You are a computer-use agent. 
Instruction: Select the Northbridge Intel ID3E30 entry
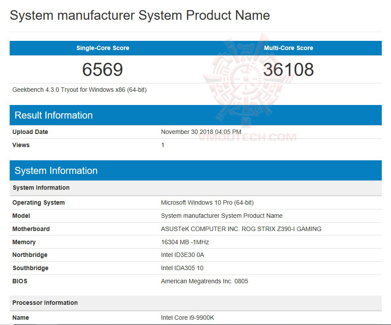click(185, 255)
